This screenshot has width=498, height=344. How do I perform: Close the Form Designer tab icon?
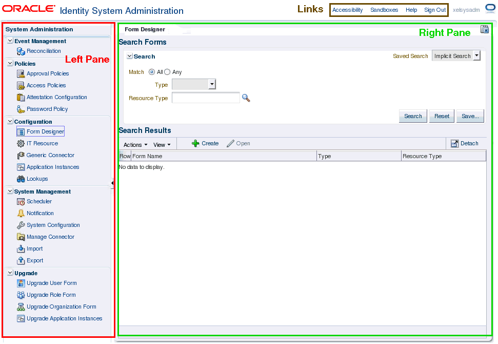point(485,29)
